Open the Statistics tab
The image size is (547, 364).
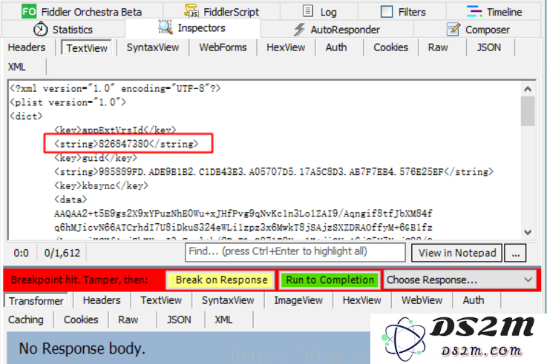pos(64,29)
